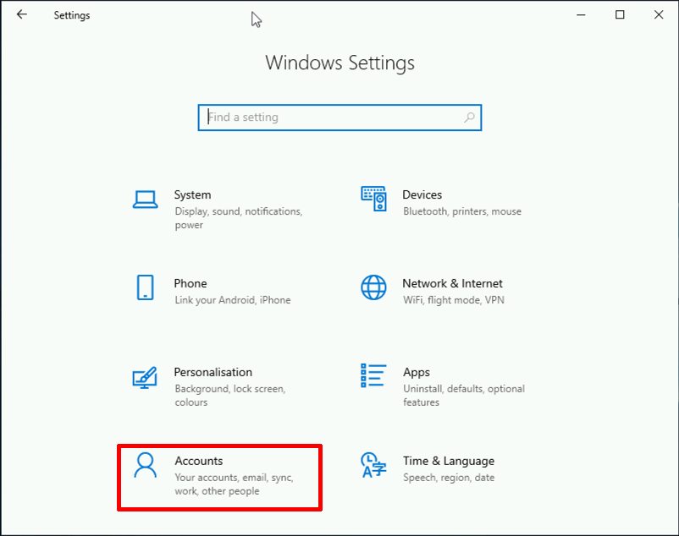679x536 pixels.
Task: Open the System settings label
Action: pyautogui.click(x=192, y=195)
